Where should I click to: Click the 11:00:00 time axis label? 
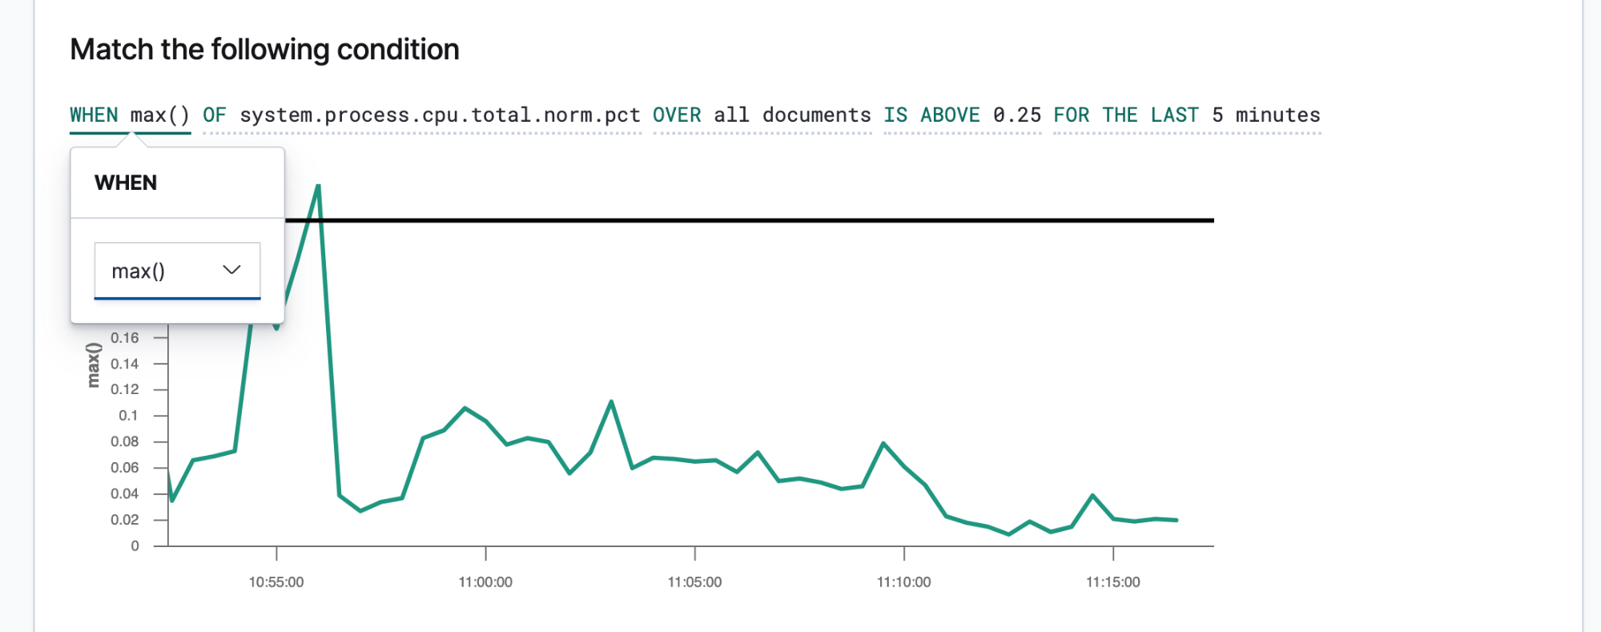point(485,582)
